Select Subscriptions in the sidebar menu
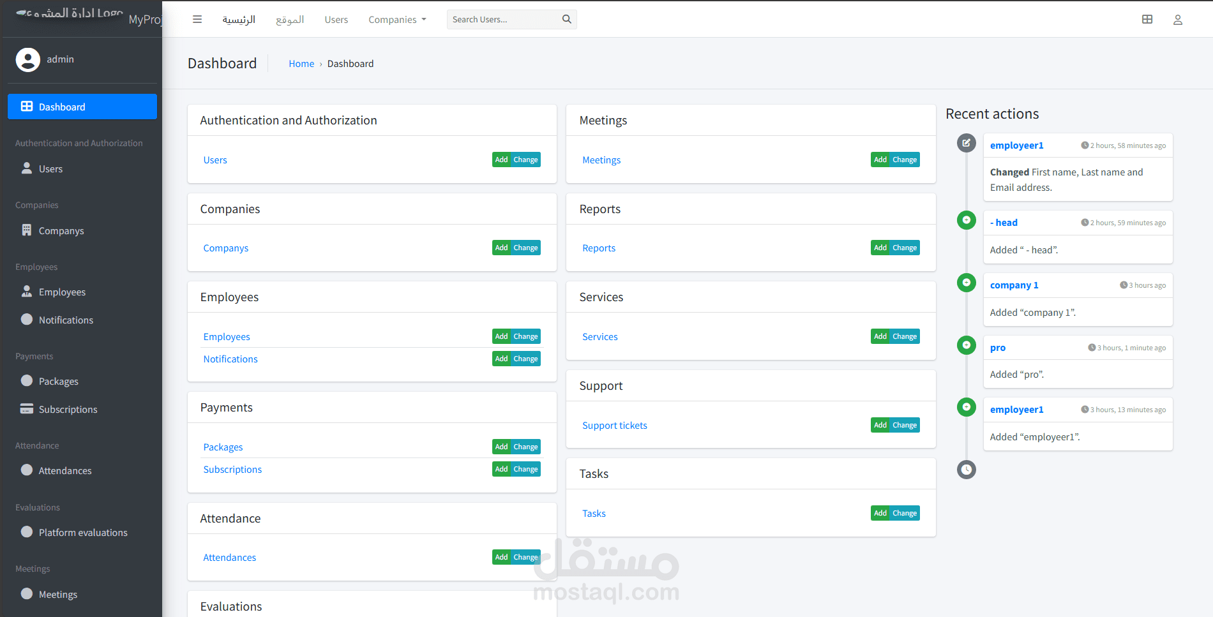Screen dimensions: 1213x617 [x=82, y=409]
